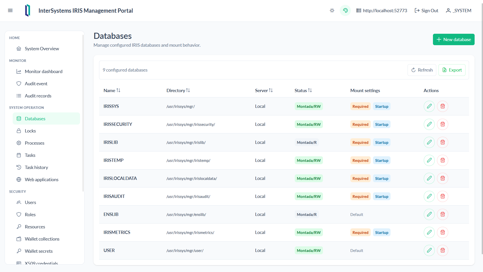483x272 pixels.
Task: Export the databases table
Action: click(x=452, y=70)
